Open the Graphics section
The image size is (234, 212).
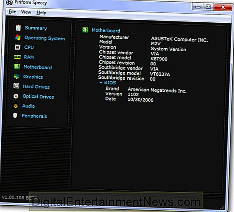coord(33,77)
